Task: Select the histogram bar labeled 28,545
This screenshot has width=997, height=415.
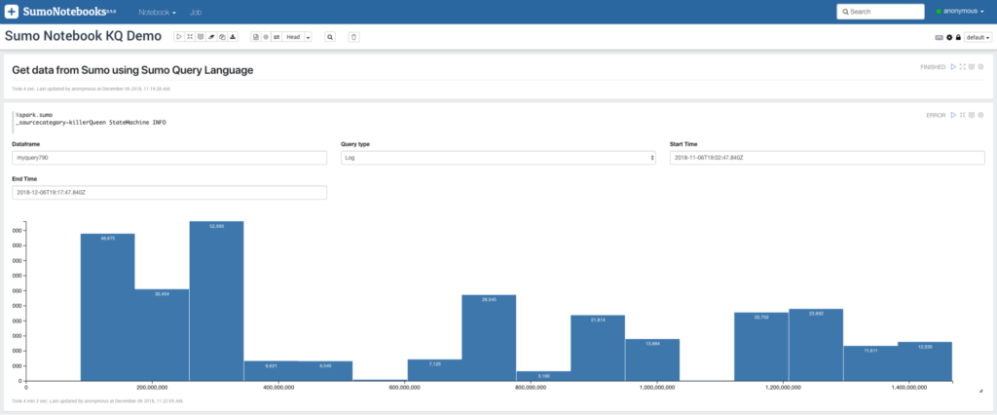Action: point(489,338)
